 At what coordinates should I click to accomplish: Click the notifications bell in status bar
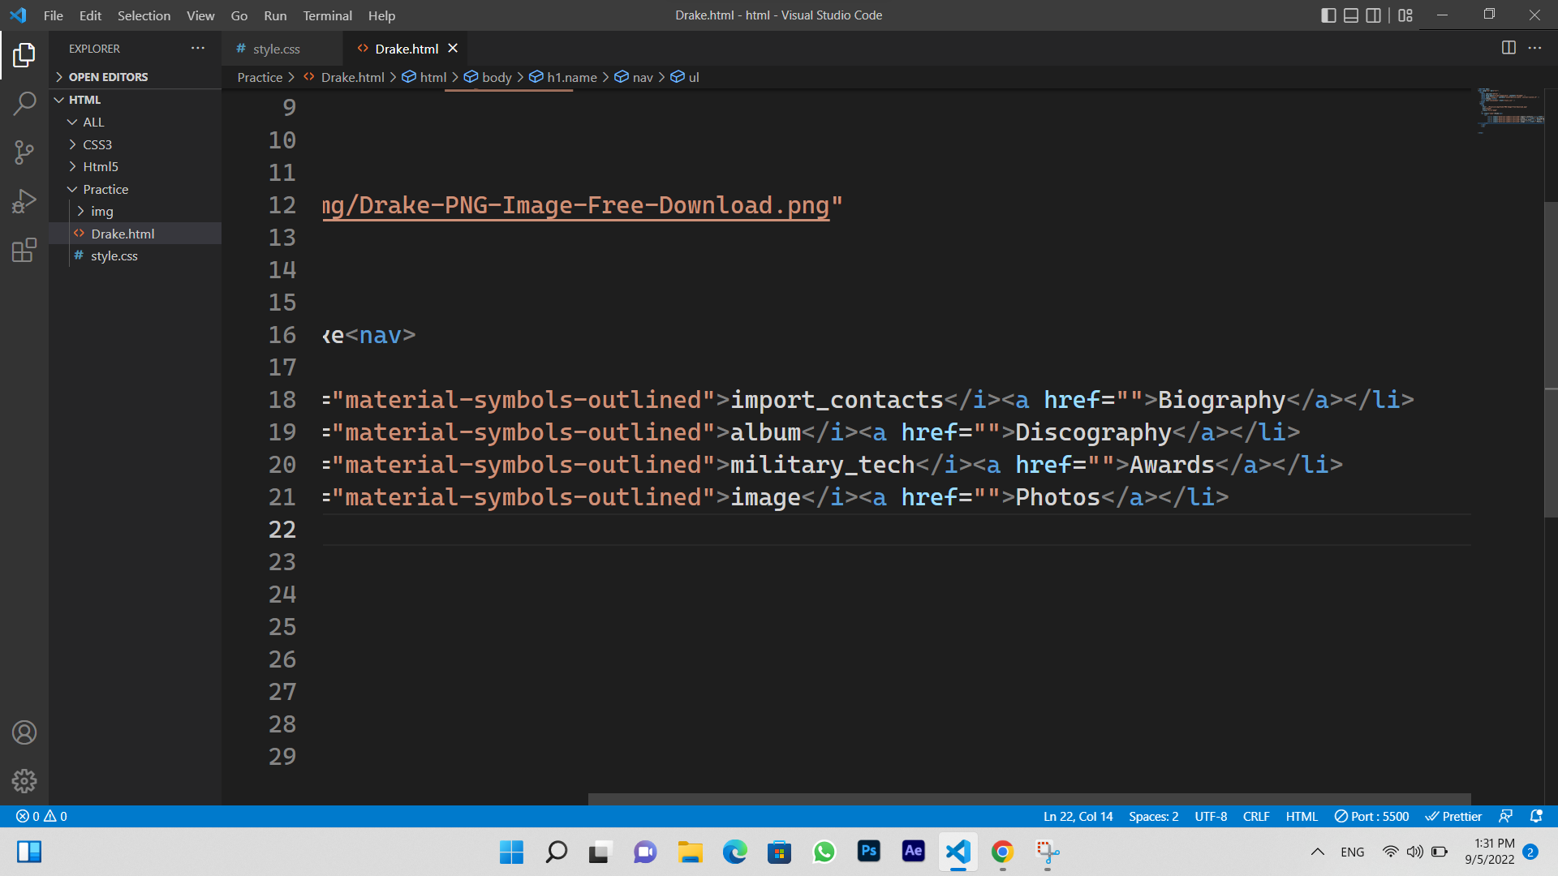pos(1535,816)
